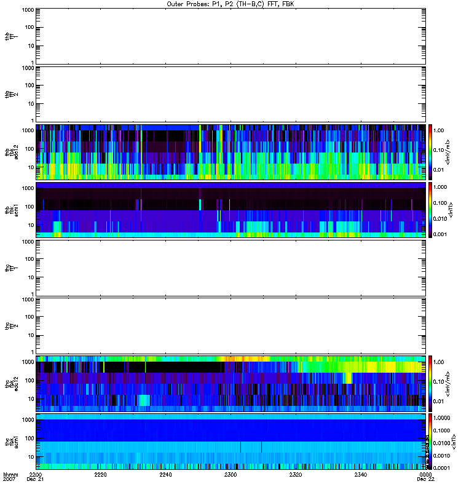The image size is (461, 492).
Task: Click the 2240 time axis label
Action: [x=166, y=475]
